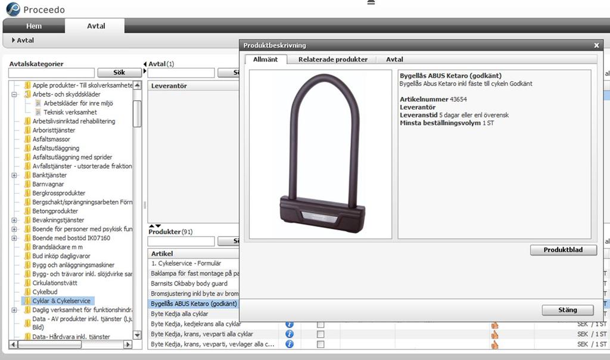Click thumbs-up icon in Byte Kedja, krans, vevparti alla cyklar row
Viewport: 610px width, 360px height.
point(494,334)
